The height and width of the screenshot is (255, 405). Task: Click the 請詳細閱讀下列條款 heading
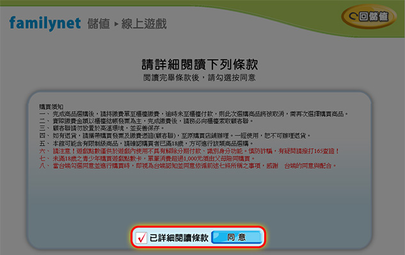(200, 65)
